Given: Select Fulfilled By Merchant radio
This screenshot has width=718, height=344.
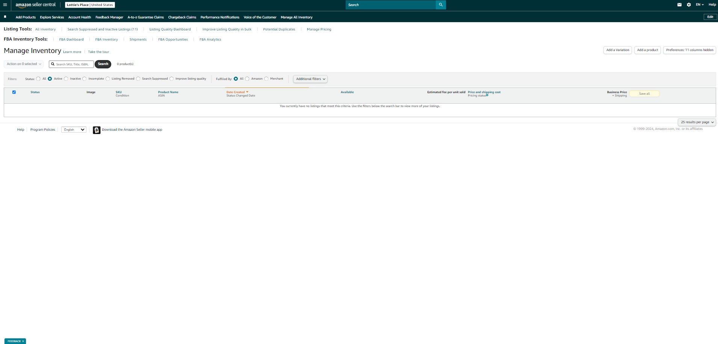Looking at the screenshot, I should coord(266,79).
